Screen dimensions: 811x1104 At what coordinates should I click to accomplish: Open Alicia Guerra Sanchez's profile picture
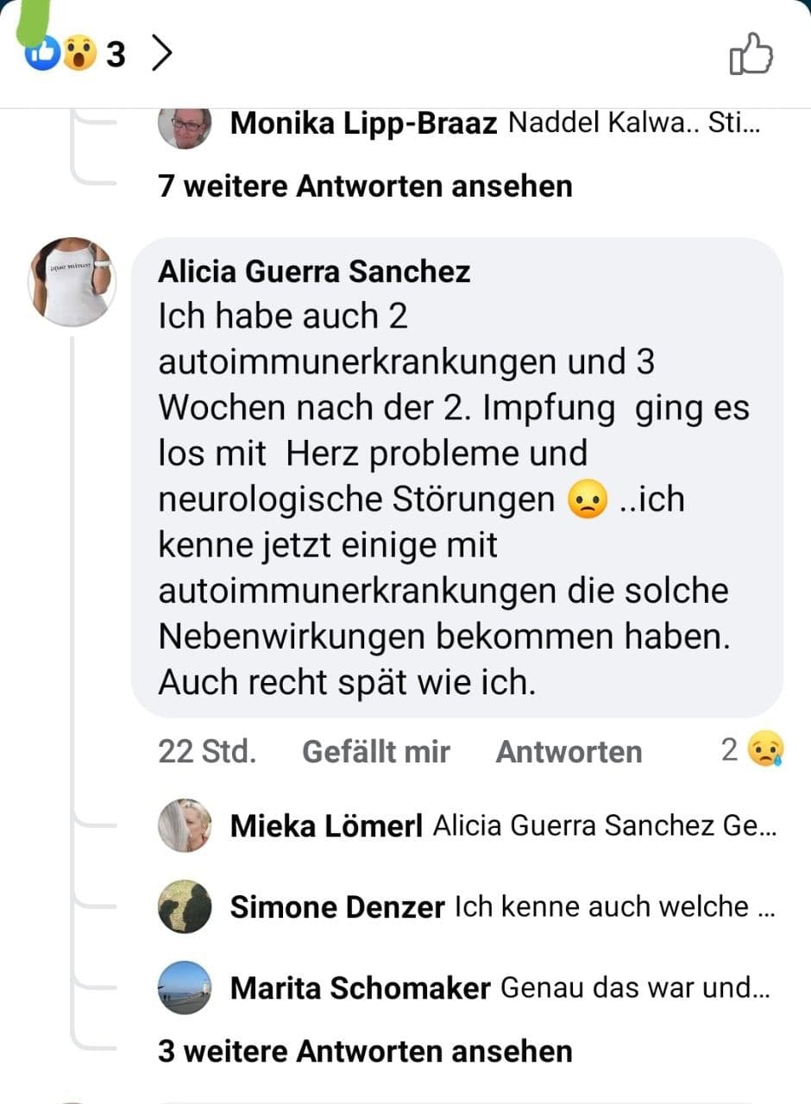71,282
